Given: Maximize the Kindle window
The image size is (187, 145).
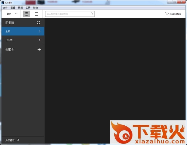Looking at the screenshot, I should (175, 2).
